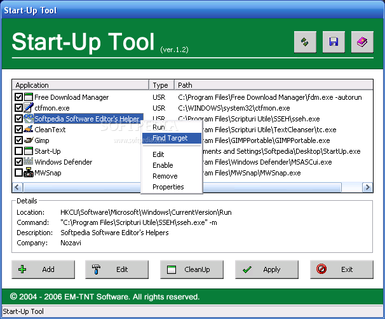
Task: Select Enable from the context menu
Action: (x=172, y=165)
